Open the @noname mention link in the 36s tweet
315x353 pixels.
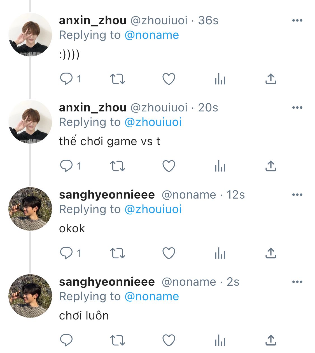pyautogui.click(x=151, y=35)
